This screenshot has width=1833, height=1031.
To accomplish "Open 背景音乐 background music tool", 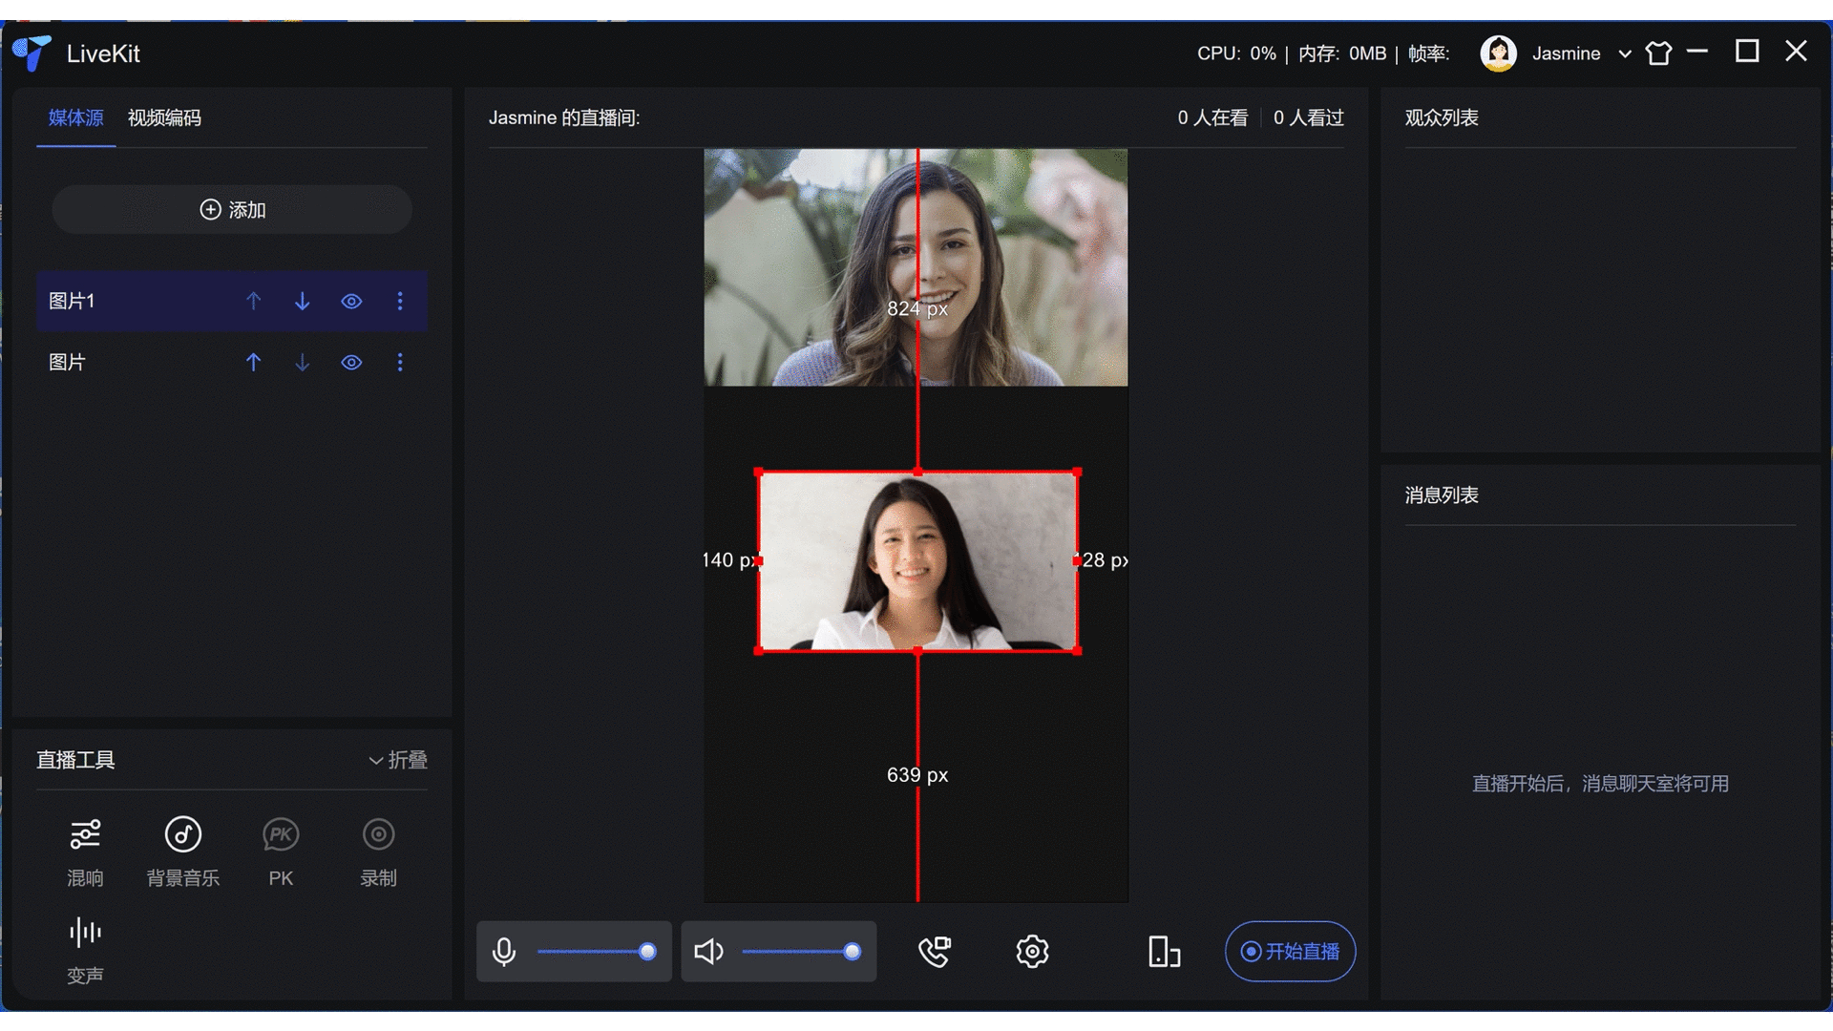I will pos(183,835).
